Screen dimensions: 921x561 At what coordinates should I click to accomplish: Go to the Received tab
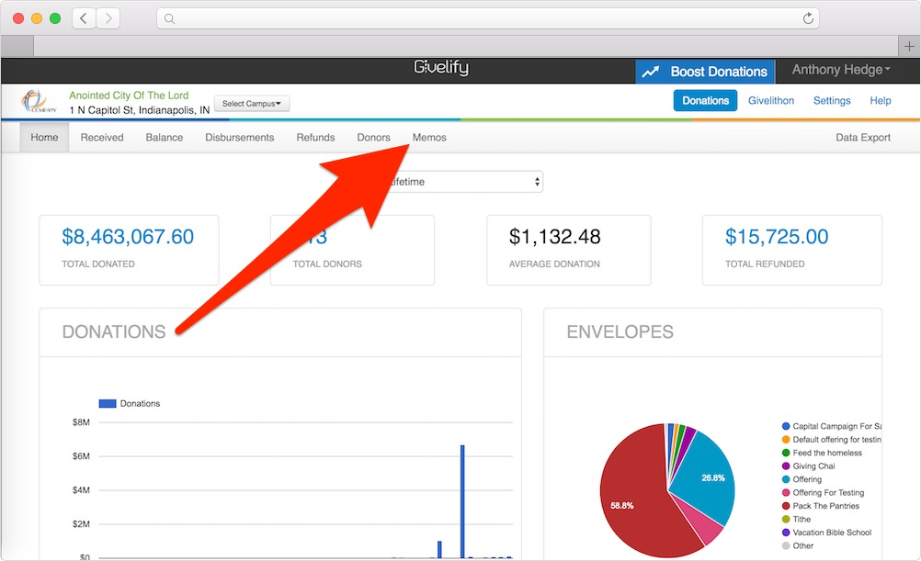point(102,138)
